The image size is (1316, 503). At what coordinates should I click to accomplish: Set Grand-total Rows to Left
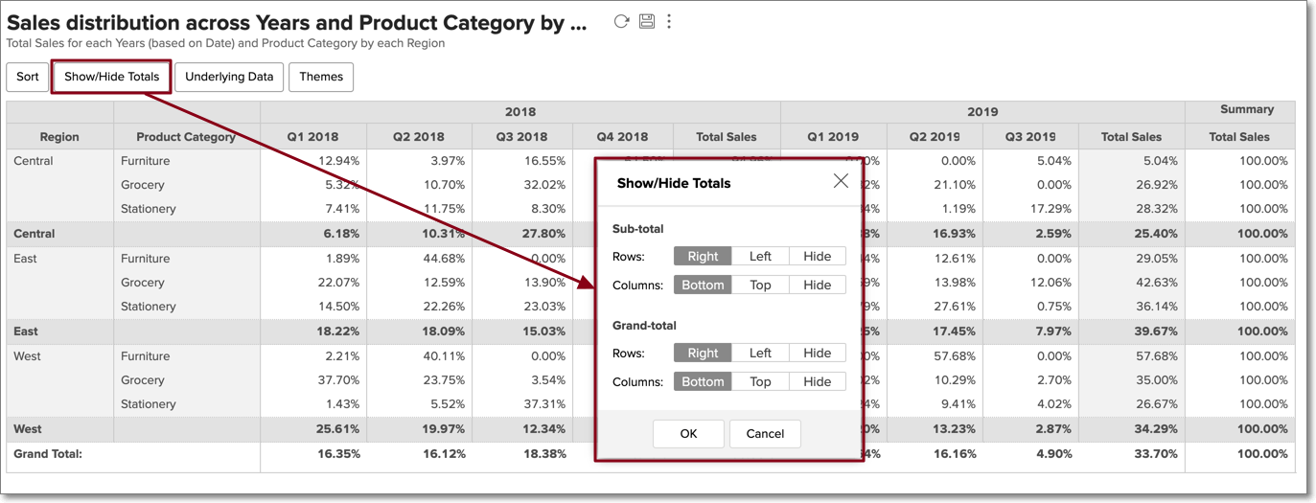760,353
